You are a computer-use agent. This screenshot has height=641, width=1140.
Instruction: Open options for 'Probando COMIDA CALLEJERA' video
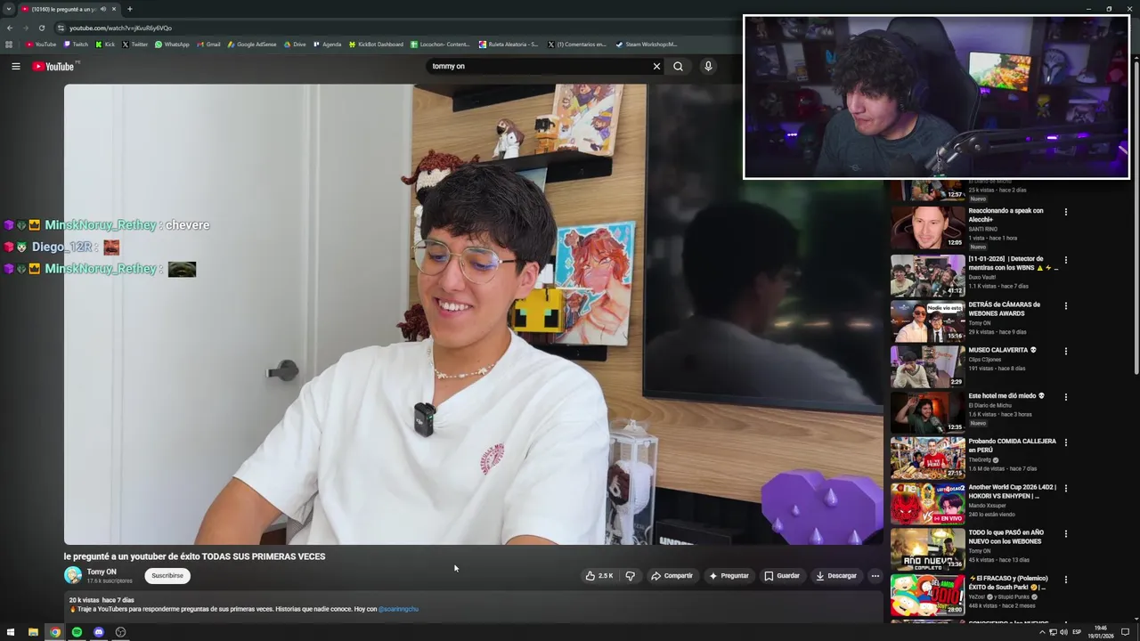[1065, 442]
